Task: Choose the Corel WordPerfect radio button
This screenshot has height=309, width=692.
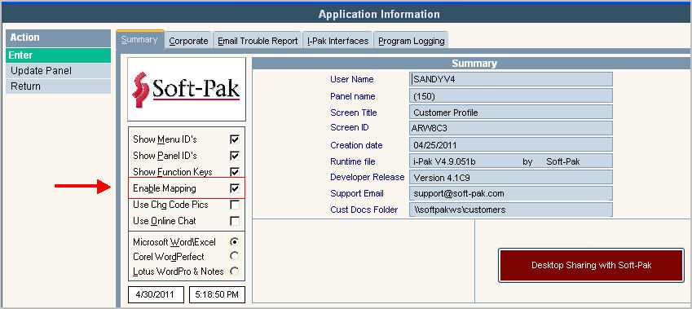Action: tap(235, 257)
